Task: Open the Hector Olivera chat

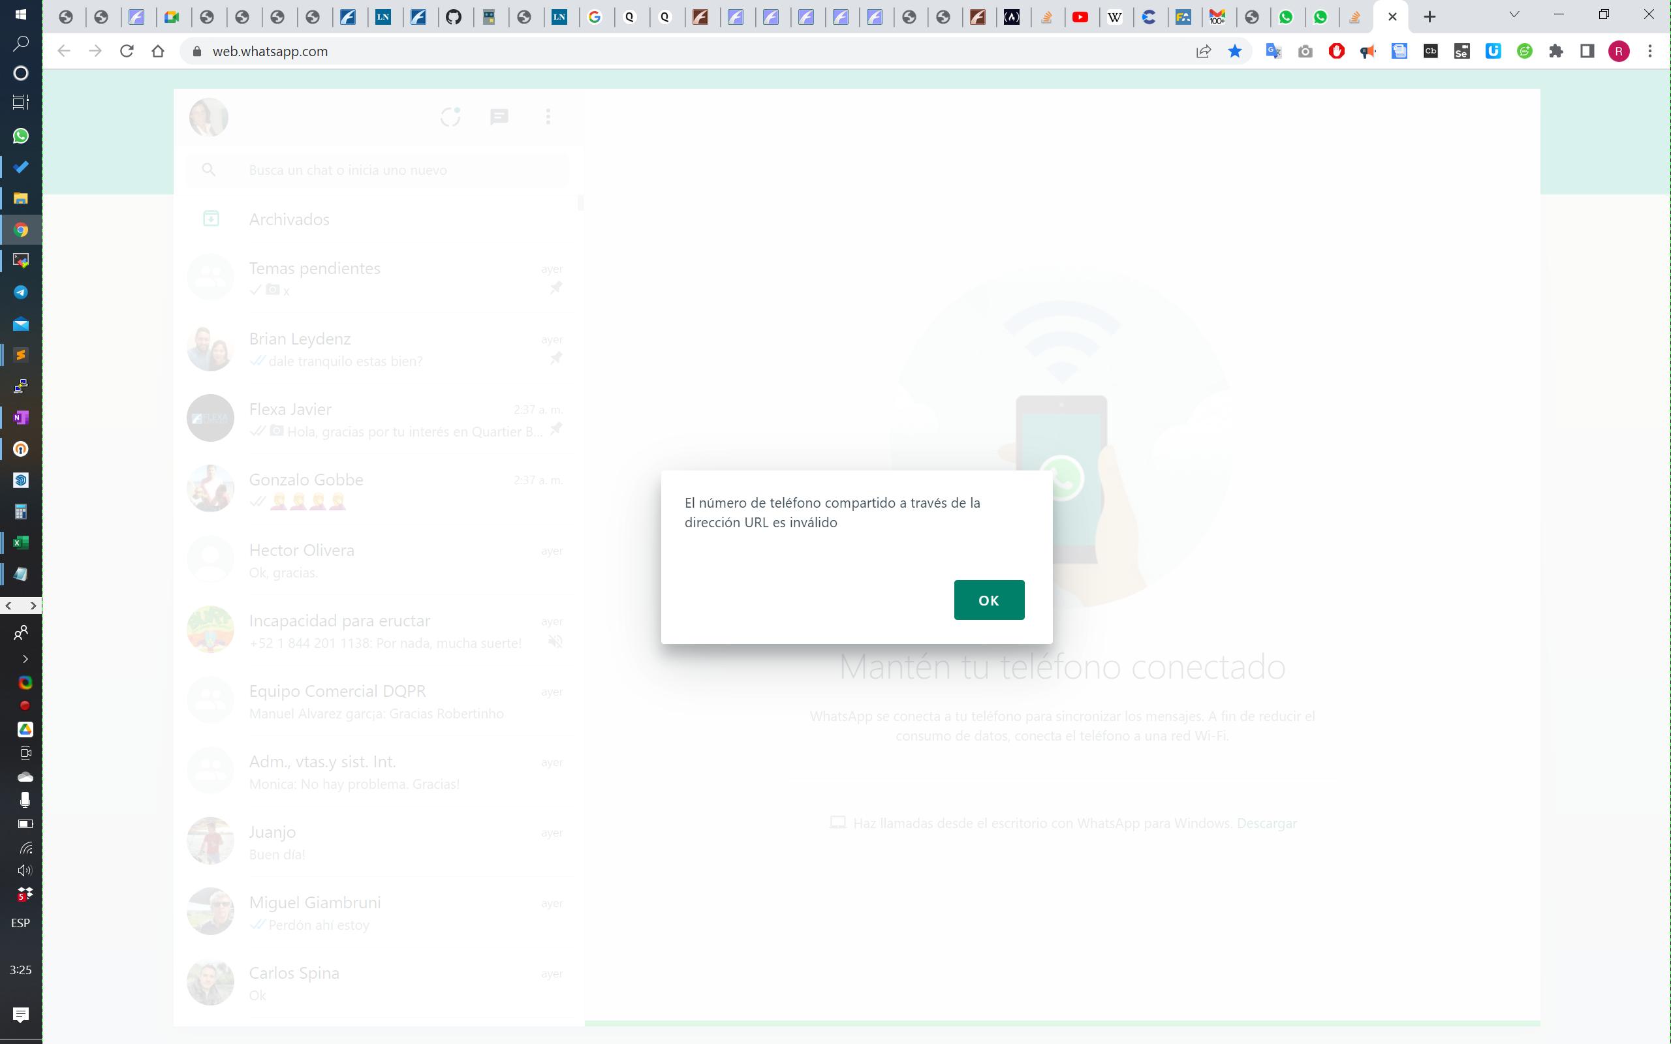Action: click(x=378, y=560)
